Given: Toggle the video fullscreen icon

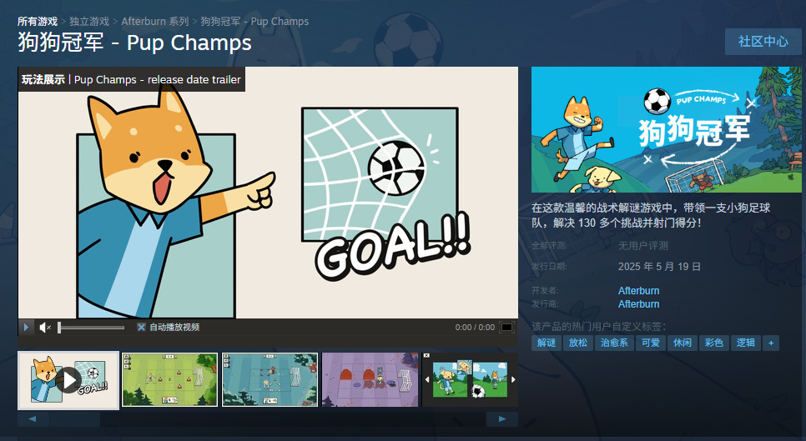Looking at the screenshot, I should (x=506, y=327).
